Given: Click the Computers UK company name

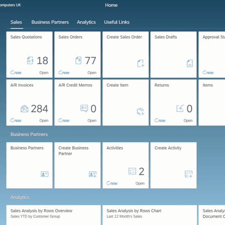Looking at the screenshot, I should pos(10,5).
